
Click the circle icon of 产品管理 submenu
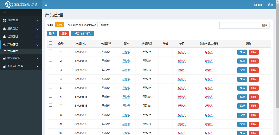pyautogui.click(x=5, y=51)
